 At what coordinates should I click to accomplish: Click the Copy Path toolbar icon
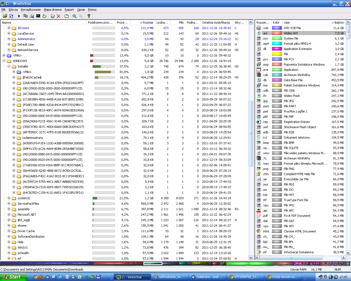pyautogui.click(x=26, y=16)
